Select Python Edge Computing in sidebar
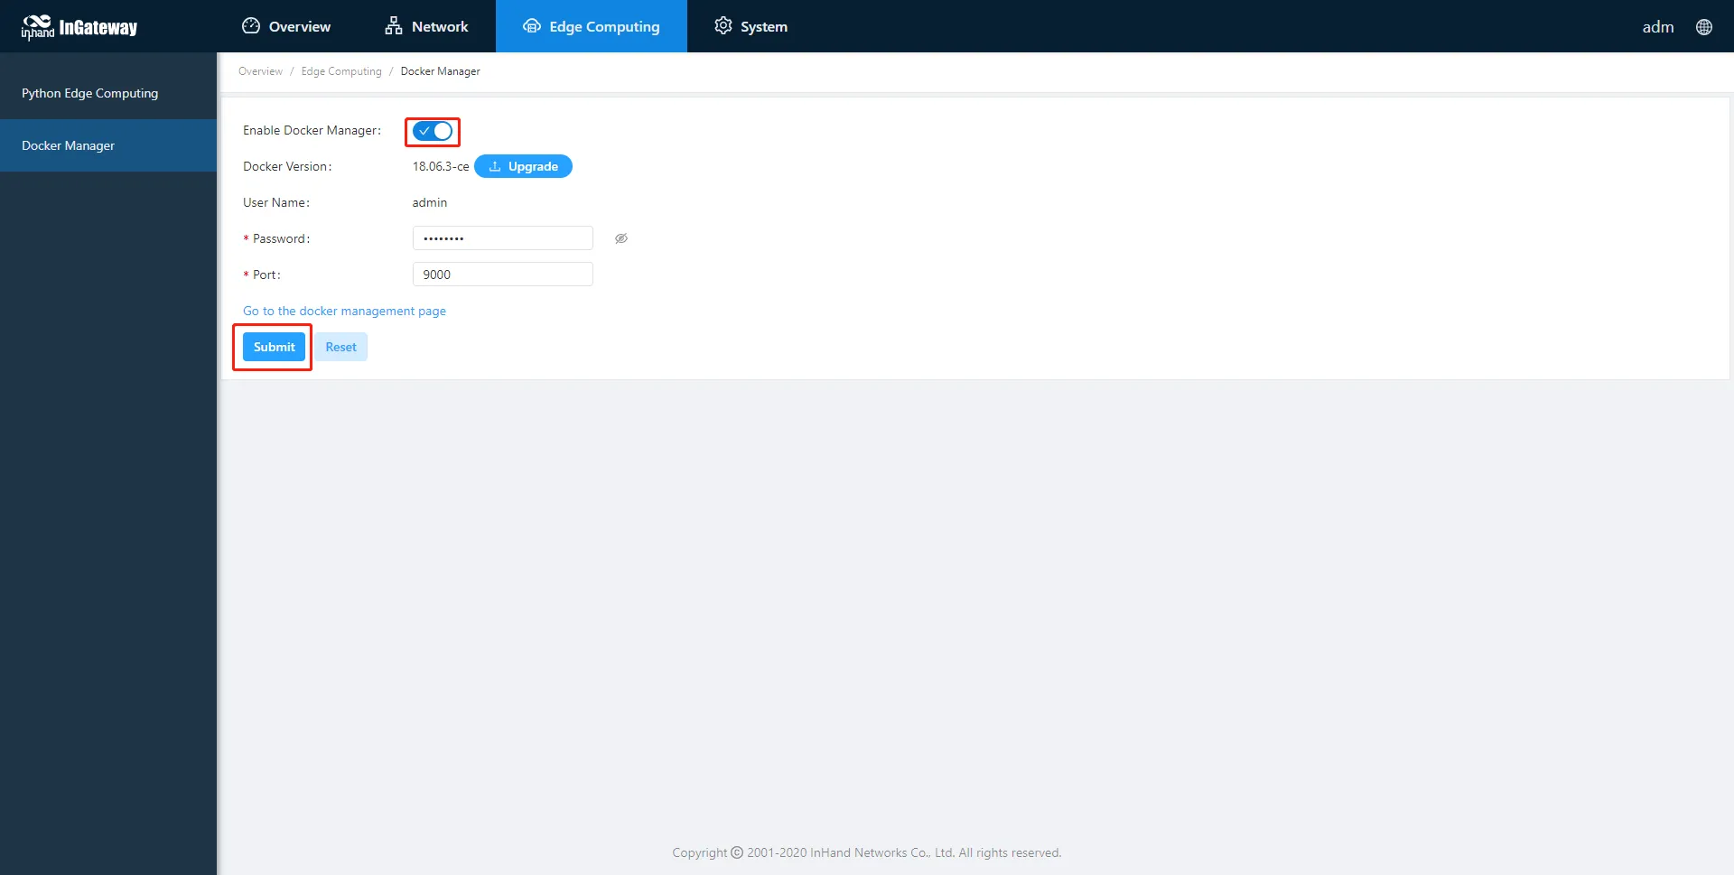 pyautogui.click(x=108, y=93)
